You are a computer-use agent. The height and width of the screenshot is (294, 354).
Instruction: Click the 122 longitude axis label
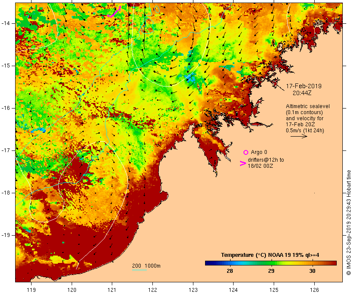click(153, 290)
